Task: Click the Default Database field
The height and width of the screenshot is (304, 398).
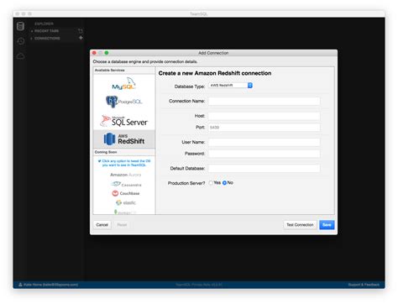Action: point(264,168)
